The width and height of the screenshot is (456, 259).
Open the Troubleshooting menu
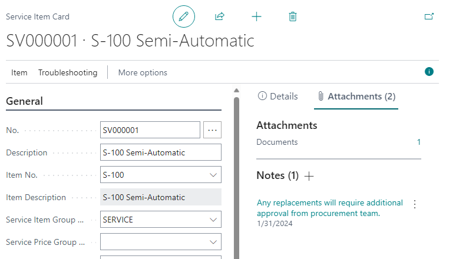click(68, 72)
